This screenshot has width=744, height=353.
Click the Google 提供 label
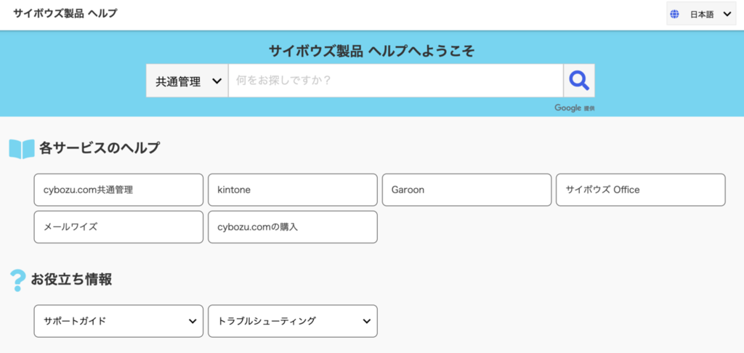click(x=574, y=108)
